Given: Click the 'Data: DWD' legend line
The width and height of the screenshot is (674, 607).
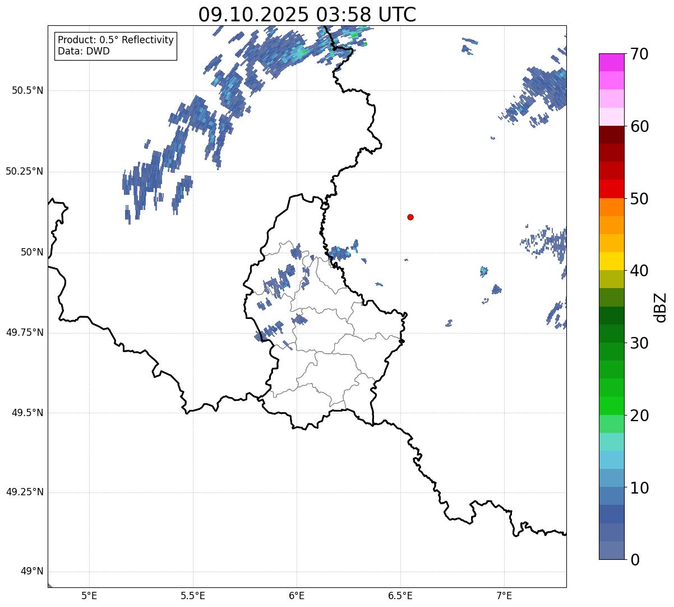Looking at the screenshot, I should 84,51.
